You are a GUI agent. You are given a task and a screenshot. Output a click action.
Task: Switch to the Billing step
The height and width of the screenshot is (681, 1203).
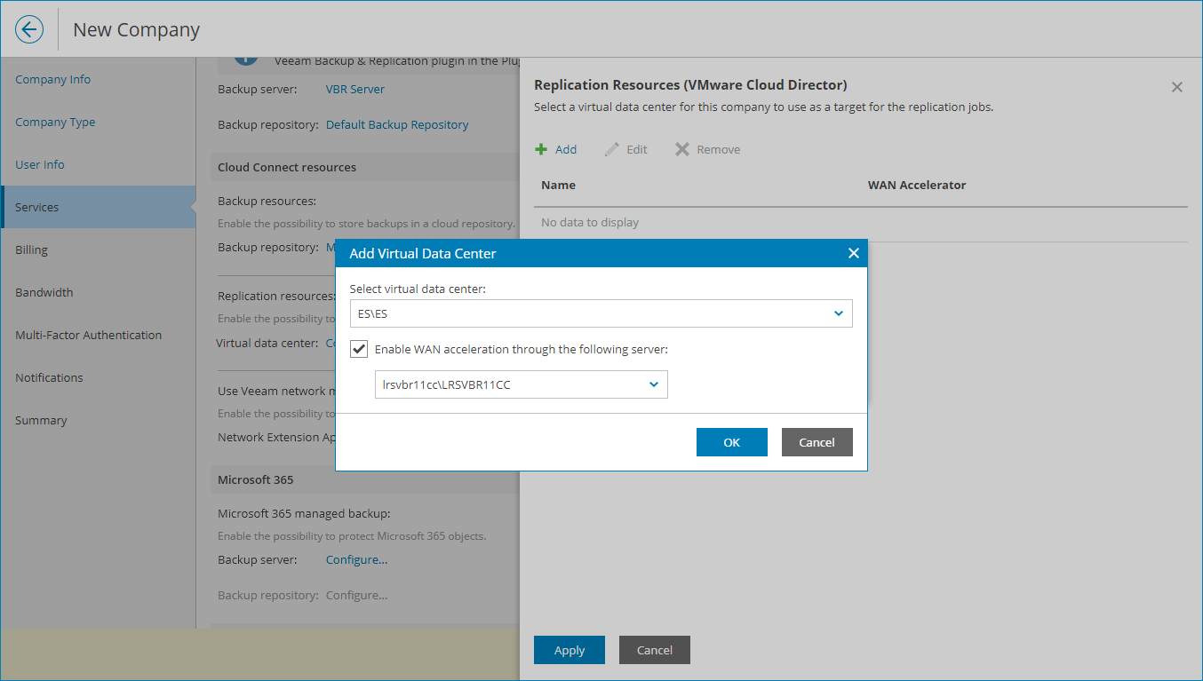31,249
